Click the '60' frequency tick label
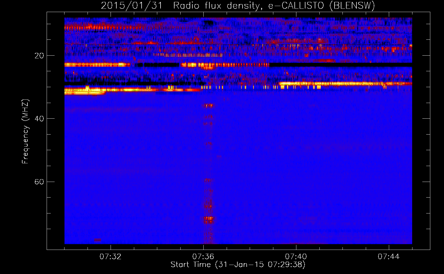Viewport: 444px width, 274px height. [x=39, y=182]
